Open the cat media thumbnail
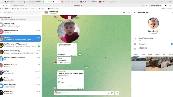Image resolution: width=173 pixels, height=97 pixels. [167, 64]
